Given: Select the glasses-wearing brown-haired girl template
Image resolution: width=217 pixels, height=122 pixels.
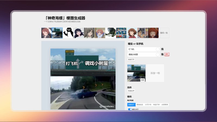Looking at the screenshot, I should [89, 33].
